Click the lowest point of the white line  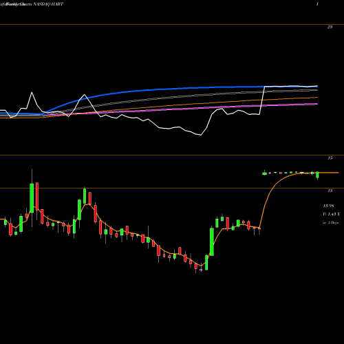point(201,135)
